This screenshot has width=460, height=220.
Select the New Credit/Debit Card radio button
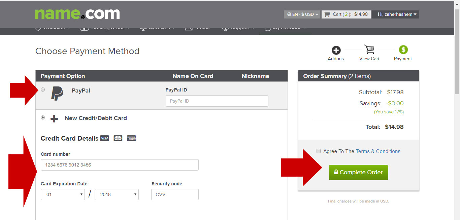(43, 118)
